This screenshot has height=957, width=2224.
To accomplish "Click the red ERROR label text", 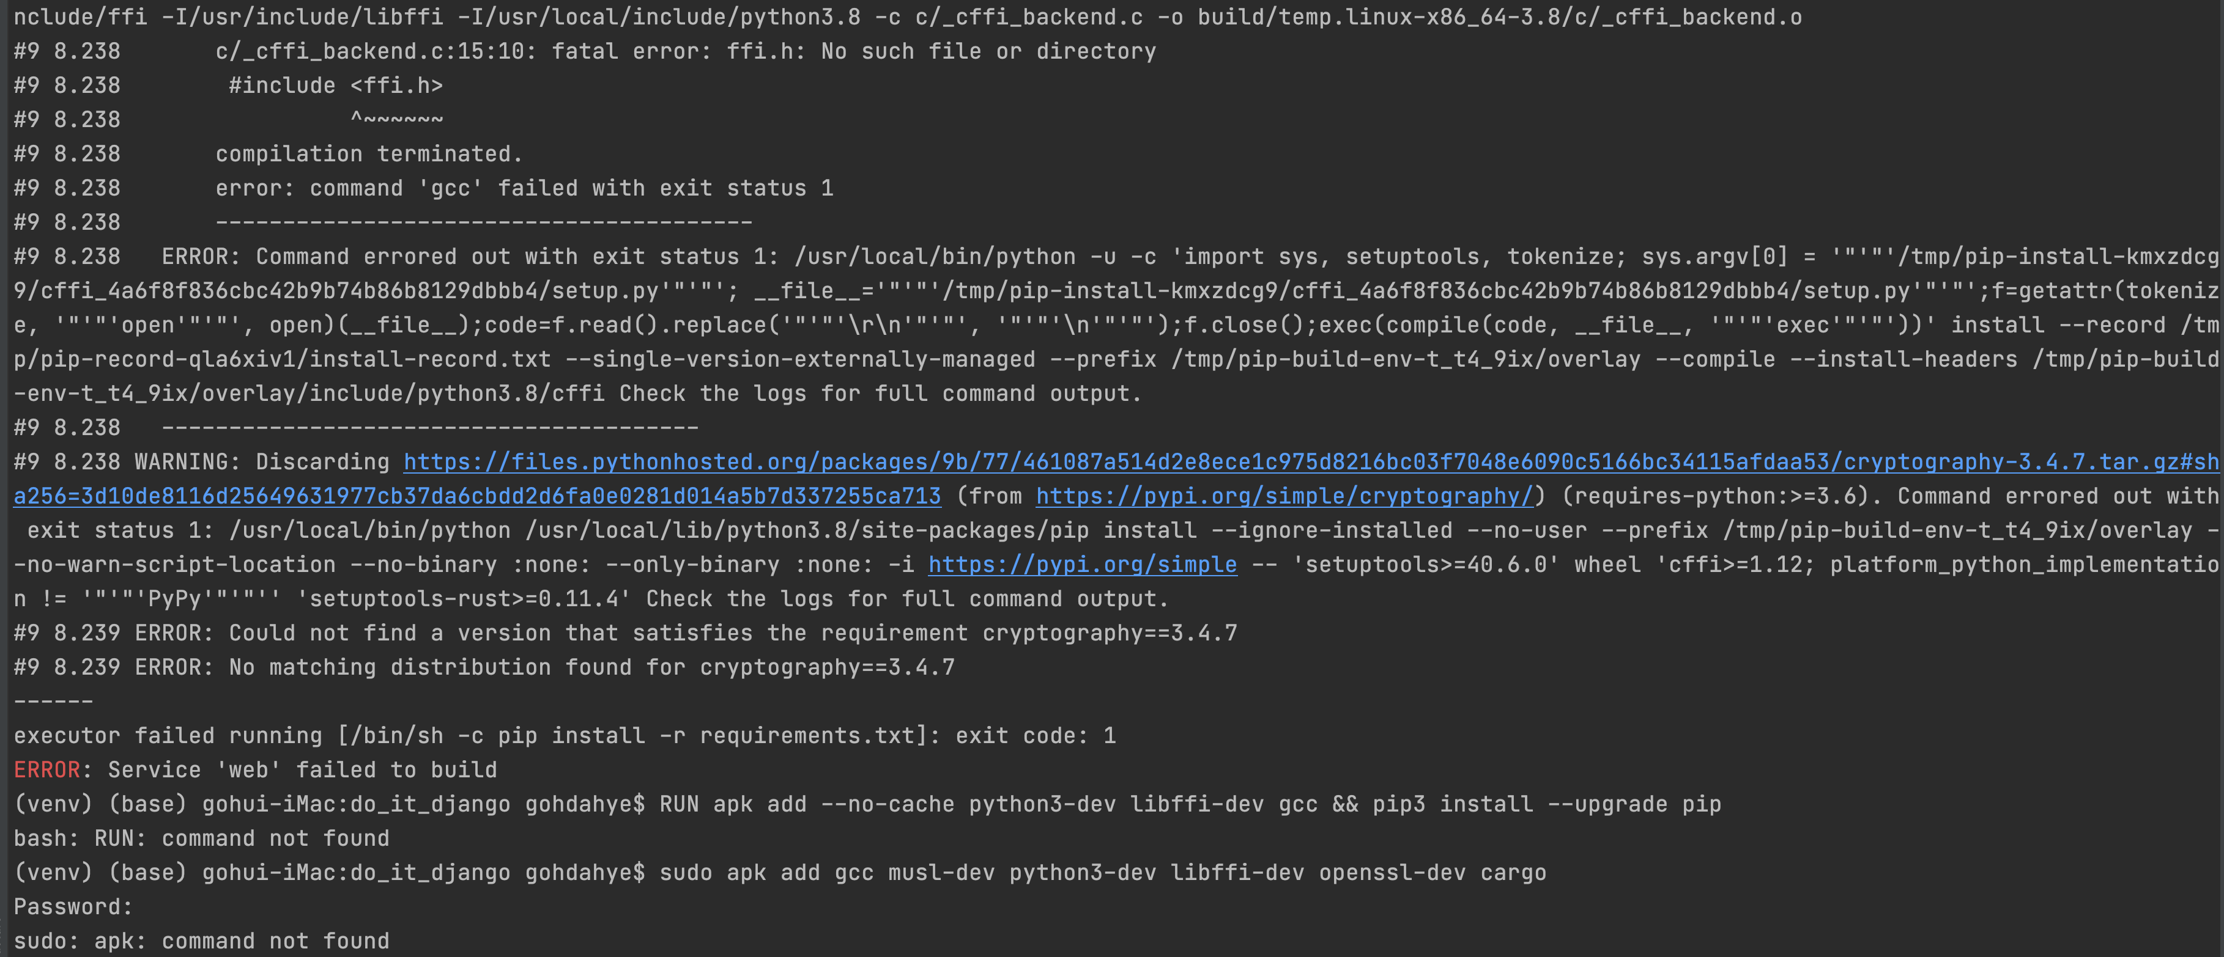I will [46, 770].
